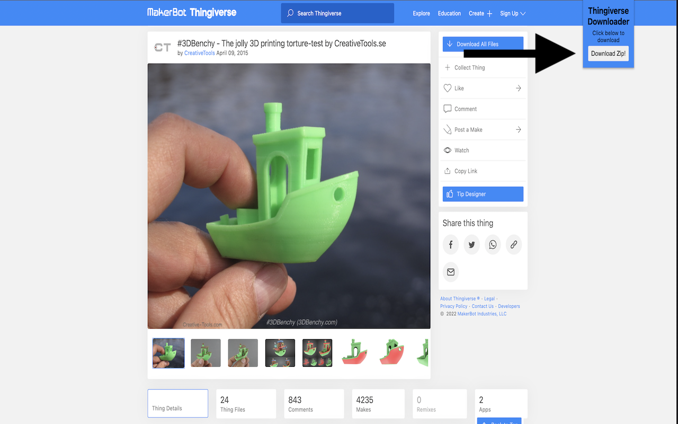Viewport: 678px width, 424px height.
Task: Click the Collect Thing label
Action: tap(470, 67)
